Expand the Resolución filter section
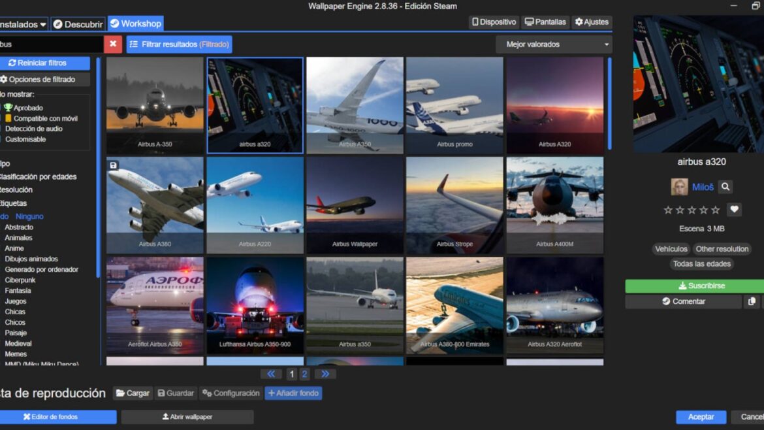Viewport: 764px width, 430px height. (16, 190)
